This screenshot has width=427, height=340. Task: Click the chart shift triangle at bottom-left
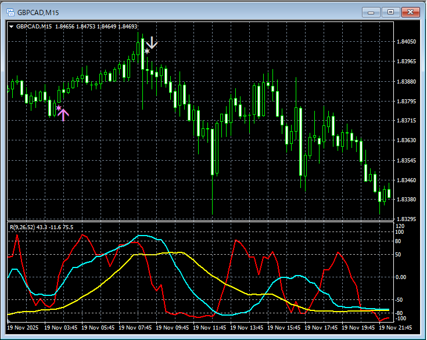click(9, 321)
